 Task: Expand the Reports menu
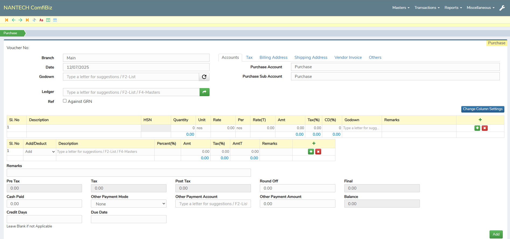pyautogui.click(x=453, y=8)
